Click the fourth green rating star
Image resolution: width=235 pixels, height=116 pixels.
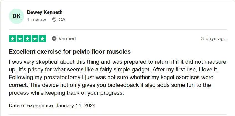tap(35, 39)
